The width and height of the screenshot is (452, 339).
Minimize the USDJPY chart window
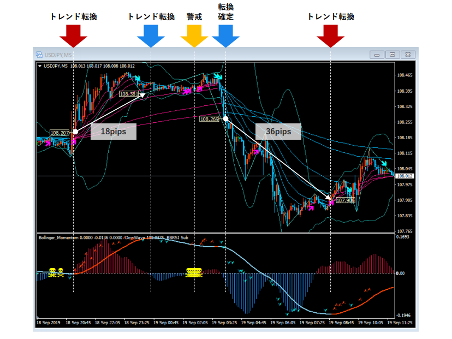[377, 55]
